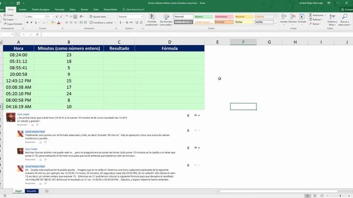Select column F header

(243, 42)
